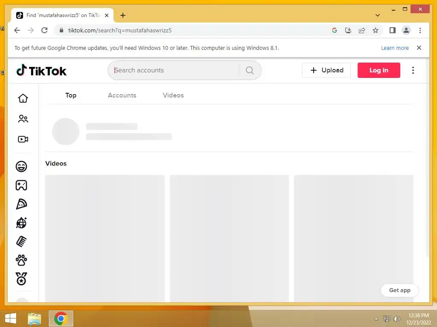Open the tab search chevron dropdown

(x=378, y=15)
